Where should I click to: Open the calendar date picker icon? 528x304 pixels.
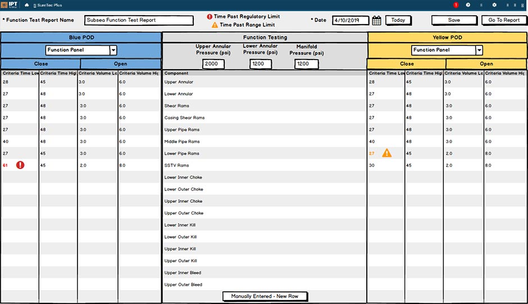(377, 20)
